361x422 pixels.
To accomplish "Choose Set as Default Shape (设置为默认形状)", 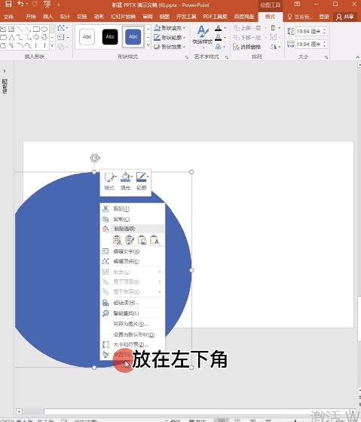I will click(132, 334).
